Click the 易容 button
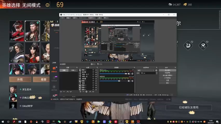The width and height of the screenshot is (221, 124). (x=42, y=79)
